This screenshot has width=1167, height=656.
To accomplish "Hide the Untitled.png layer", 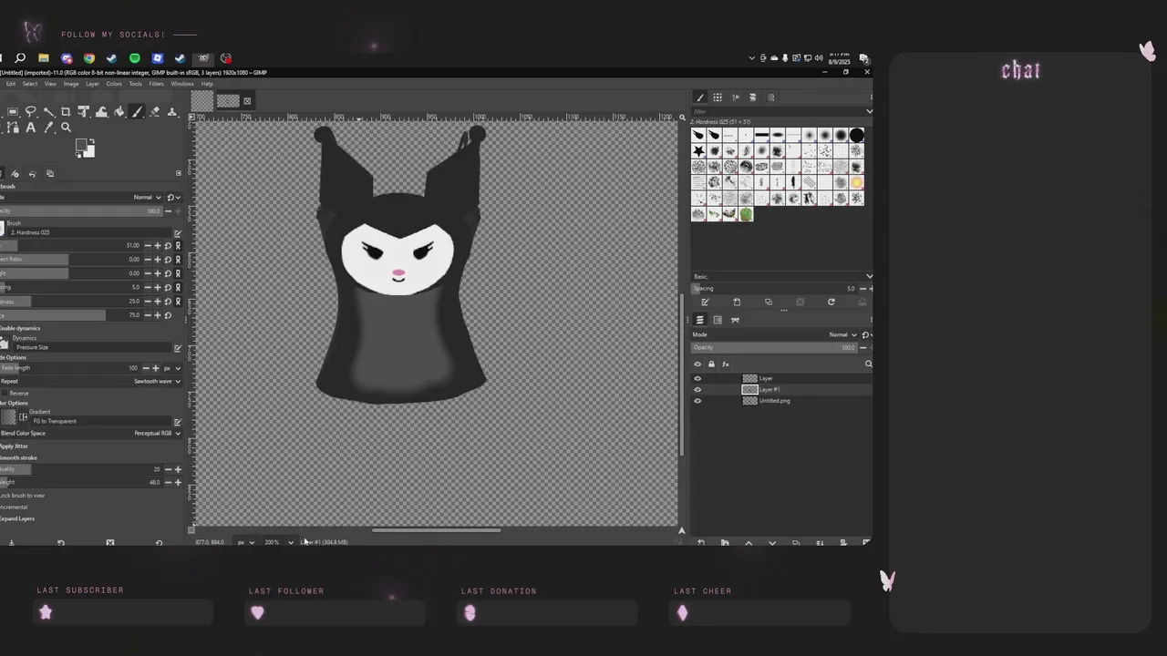I will click(x=697, y=401).
